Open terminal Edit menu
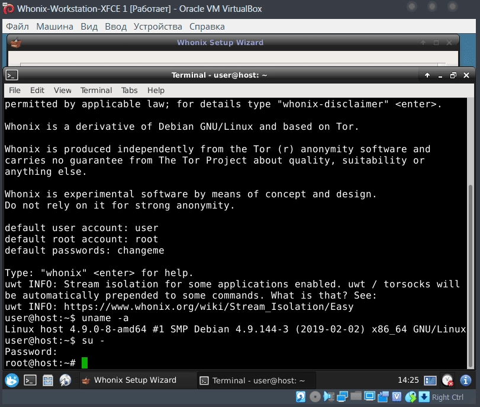The image size is (480, 407). click(37, 91)
